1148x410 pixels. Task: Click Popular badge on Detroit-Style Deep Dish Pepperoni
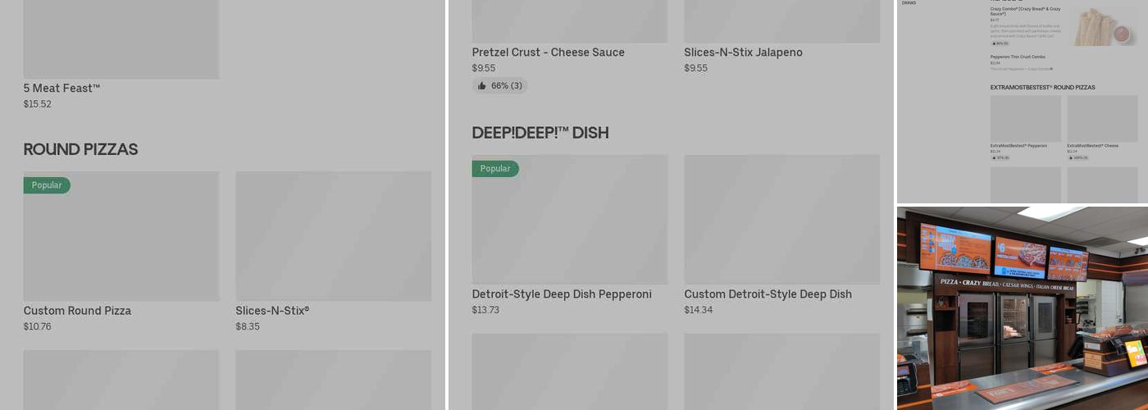(495, 169)
